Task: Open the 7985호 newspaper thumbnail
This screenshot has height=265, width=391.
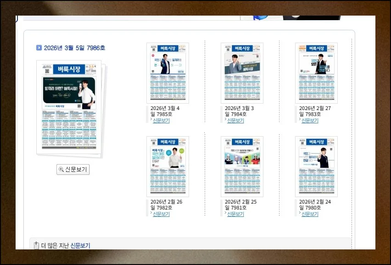Action: coord(168,73)
